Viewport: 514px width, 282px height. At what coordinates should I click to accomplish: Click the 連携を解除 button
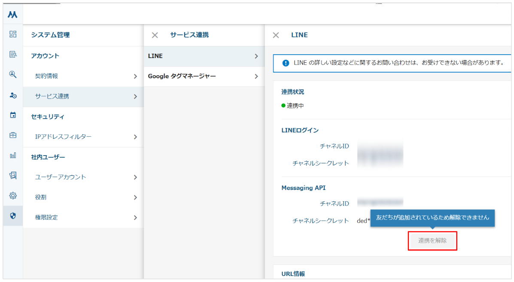432,241
